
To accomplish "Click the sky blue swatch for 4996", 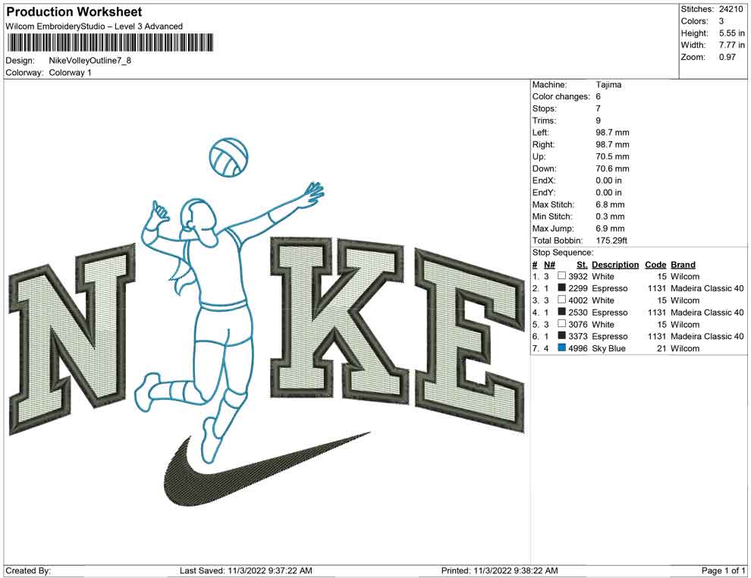I will point(562,347).
